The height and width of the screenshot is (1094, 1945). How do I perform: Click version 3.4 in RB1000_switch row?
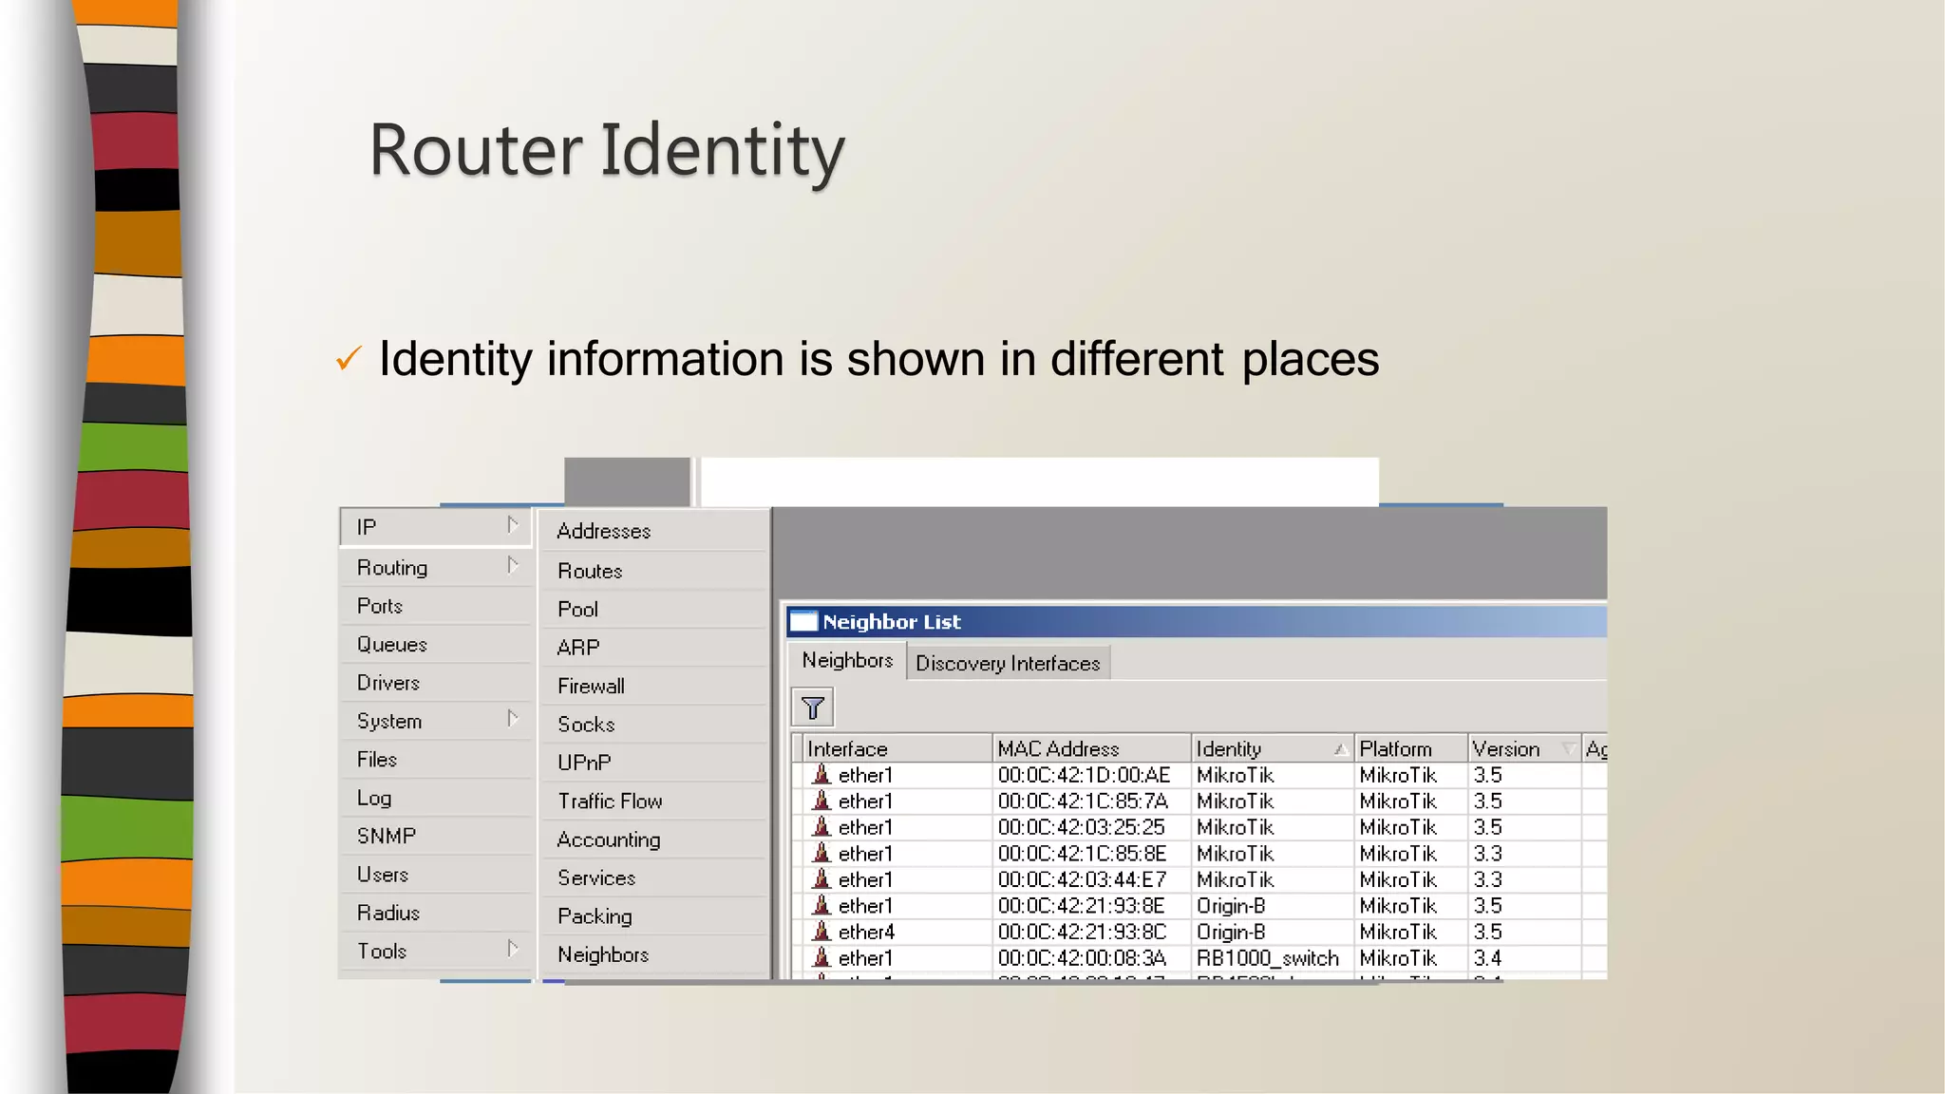(x=1487, y=958)
